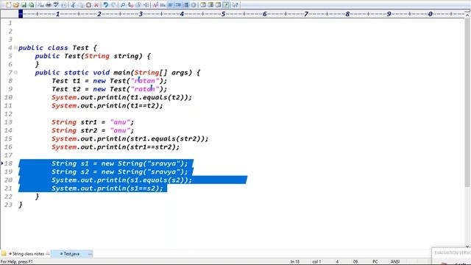471x265 pixels.
Task: Click 'Test t1 = new Test("ratan");' line
Action: click(x=110, y=81)
